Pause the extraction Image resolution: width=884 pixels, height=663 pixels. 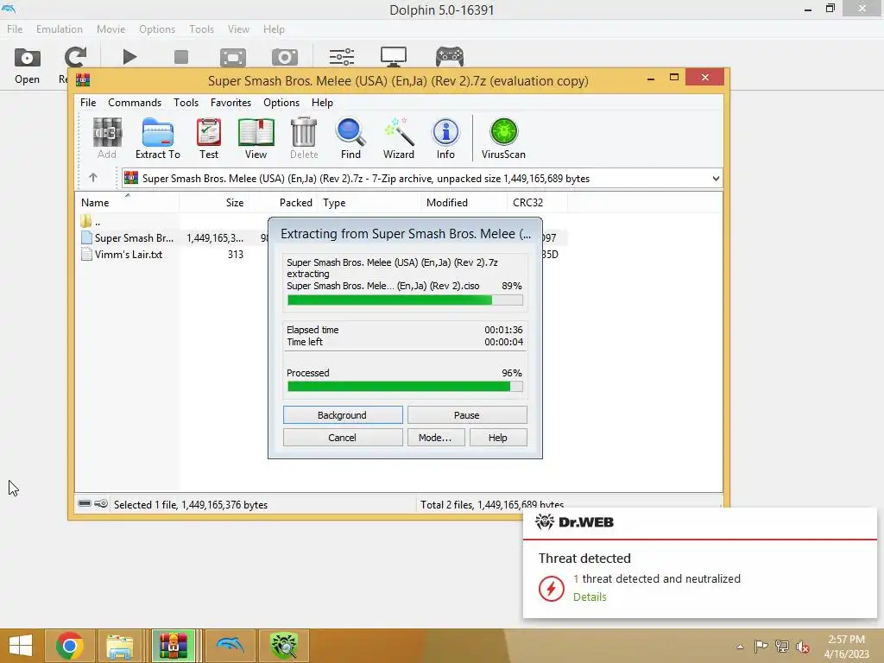[x=467, y=415]
